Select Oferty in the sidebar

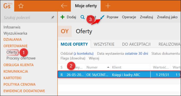12,52
